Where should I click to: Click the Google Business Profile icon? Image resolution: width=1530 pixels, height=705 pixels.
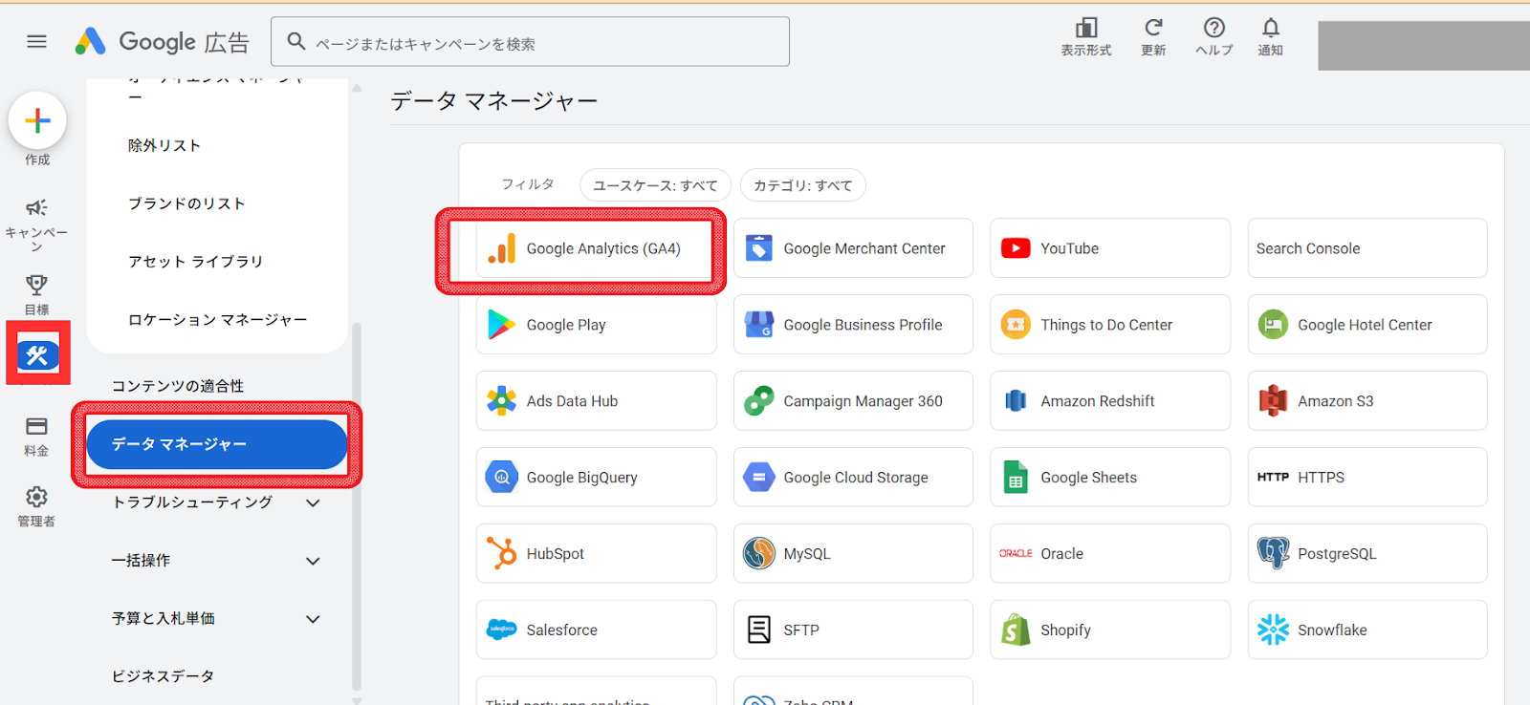pyautogui.click(x=758, y=325)
